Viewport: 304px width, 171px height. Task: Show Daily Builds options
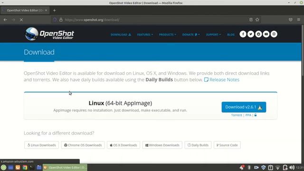[198, 145]
